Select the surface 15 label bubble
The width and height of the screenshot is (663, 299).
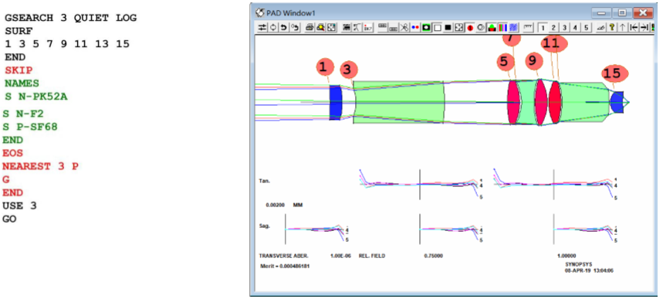click(612, 73)
